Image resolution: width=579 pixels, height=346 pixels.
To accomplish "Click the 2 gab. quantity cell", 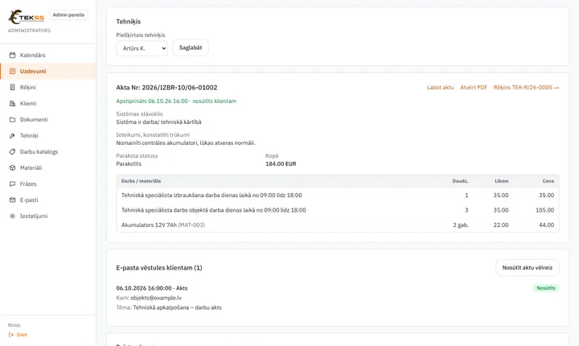I will (461, 224).
